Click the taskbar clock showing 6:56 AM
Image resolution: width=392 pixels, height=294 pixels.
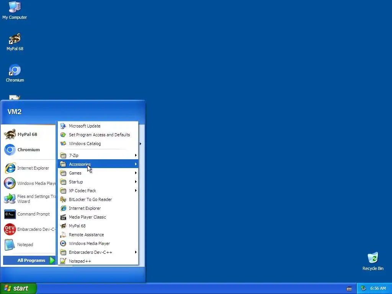378,288
